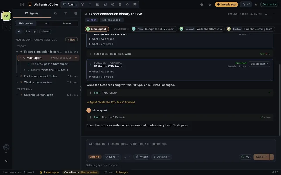The image size is (281, 175).
Task: Open the git branch icon in sidebar tabs
Action: pos(66,13)
